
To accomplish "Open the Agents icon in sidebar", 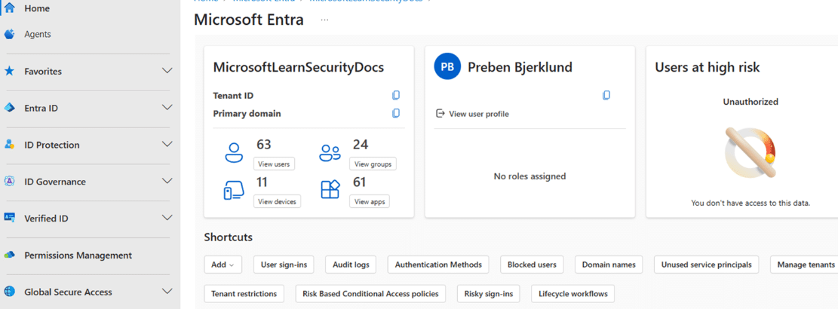I will click(x=10, y=34).
